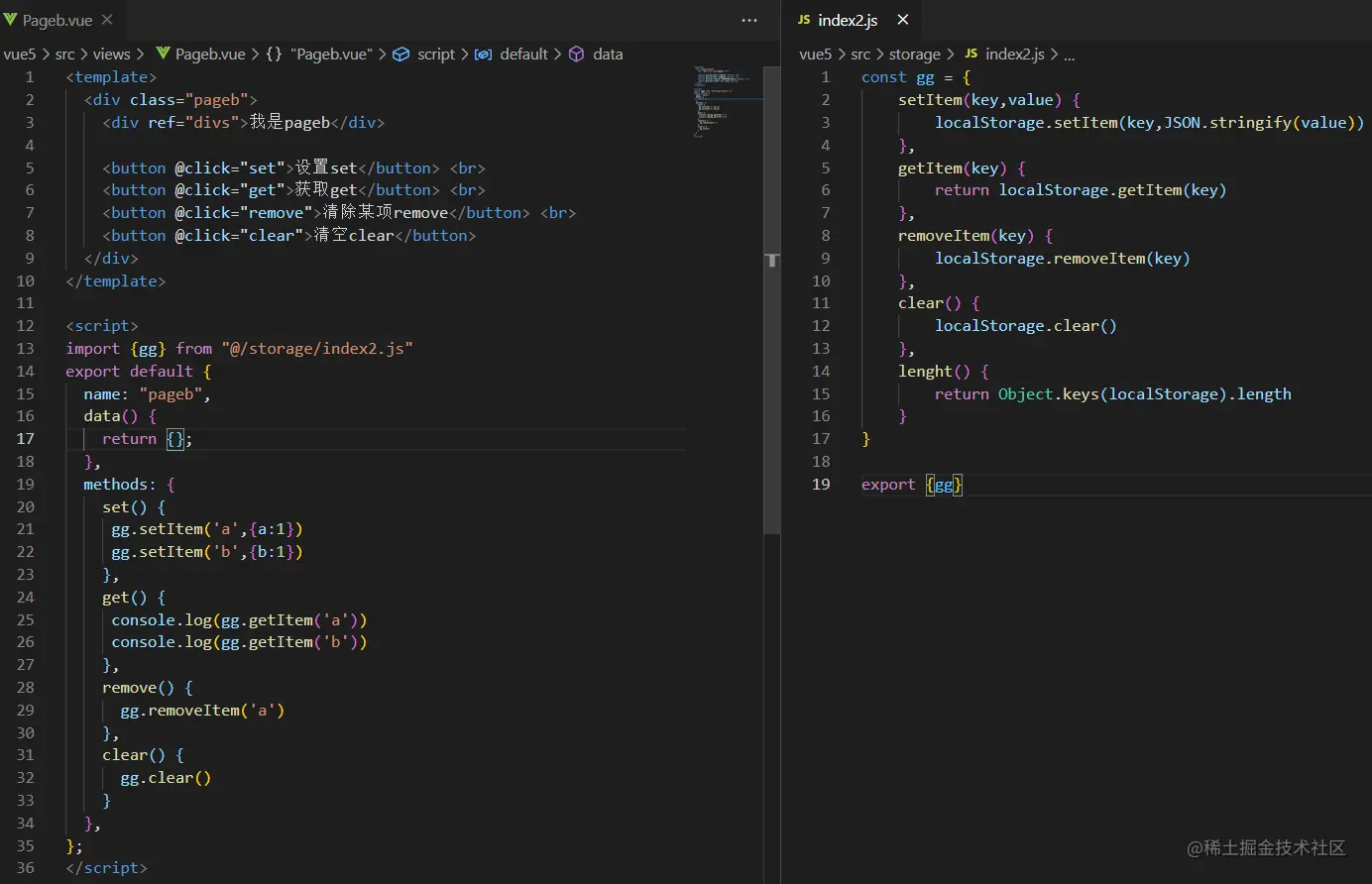Viewport: 1372px width, 884px height.
Task: Open the views breadcrumb folder
Action: tap(111, 55)
